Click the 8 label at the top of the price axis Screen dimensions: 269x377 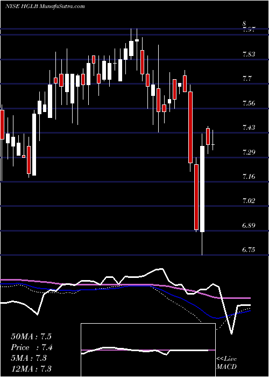tap(244, 24)
